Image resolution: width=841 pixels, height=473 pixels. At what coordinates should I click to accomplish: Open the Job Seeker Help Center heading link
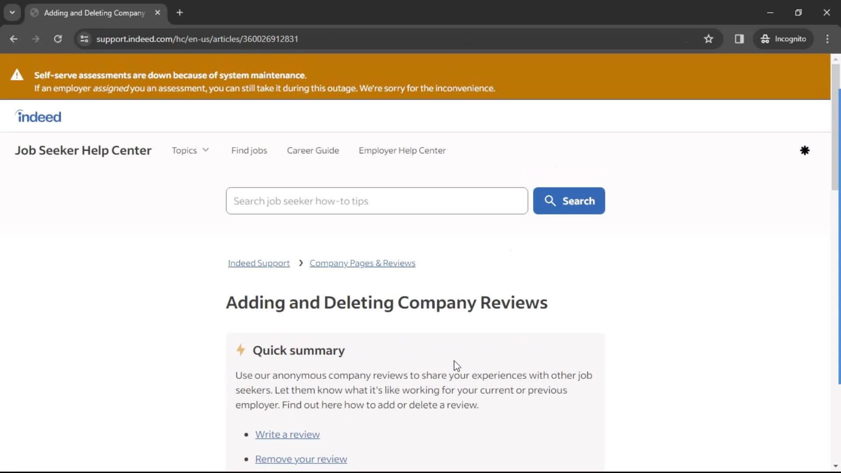point(83,150)
